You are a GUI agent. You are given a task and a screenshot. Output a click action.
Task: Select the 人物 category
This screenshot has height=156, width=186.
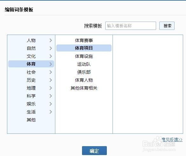click(x=31, y=40)
